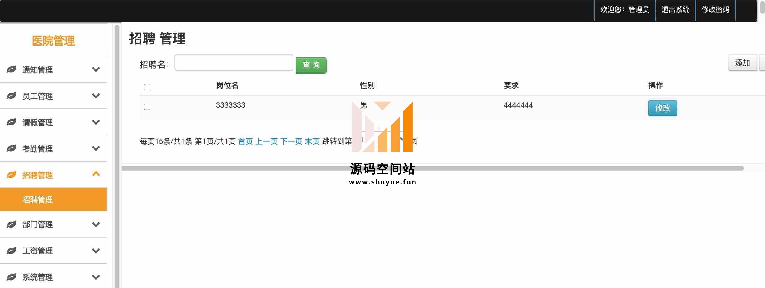
Task: Click the leaf icon beside 考勤管理
Action: tap(11, 148)
